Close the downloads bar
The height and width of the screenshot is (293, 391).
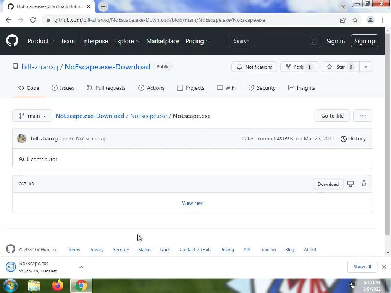point(384,267)
